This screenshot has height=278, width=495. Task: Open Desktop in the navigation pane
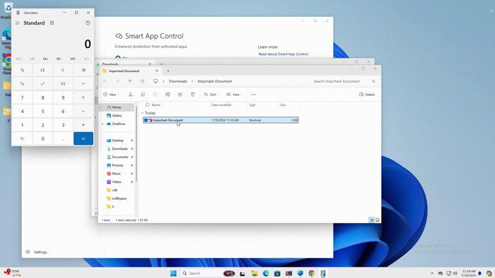tap(118, 140)
